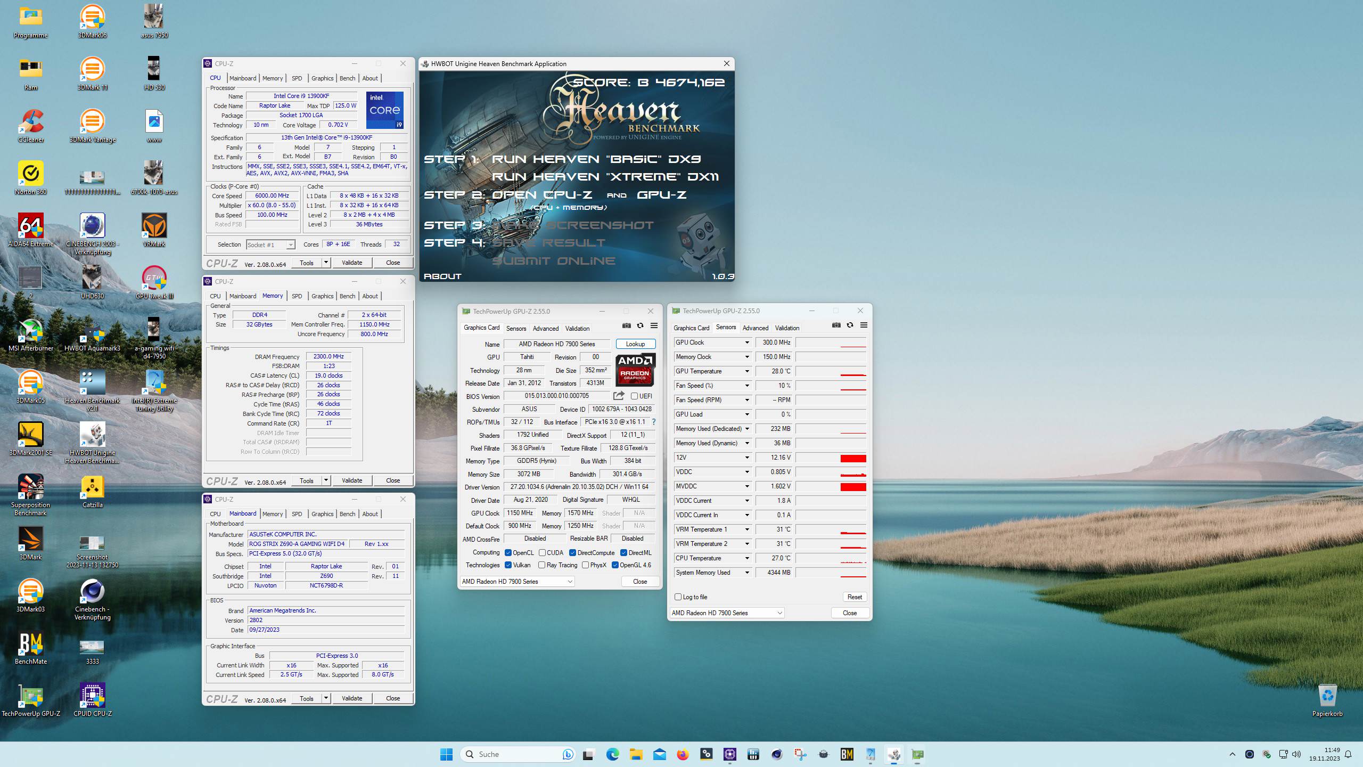Viewport: 1363px width, 767px height.
Task: Expand the CPU Temperature sensor dropdown
Action: [746, 558]
